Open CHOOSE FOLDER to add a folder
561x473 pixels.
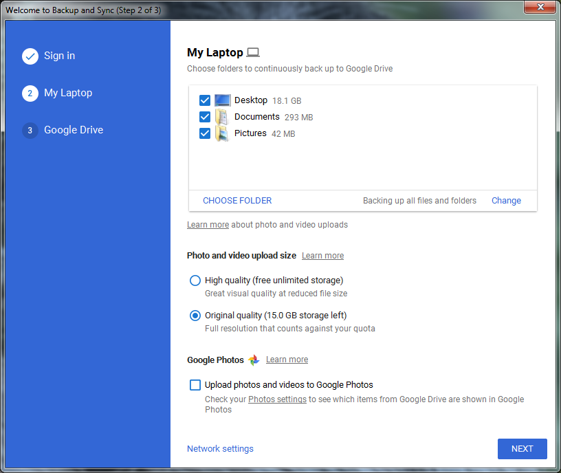tap(236, 200)
